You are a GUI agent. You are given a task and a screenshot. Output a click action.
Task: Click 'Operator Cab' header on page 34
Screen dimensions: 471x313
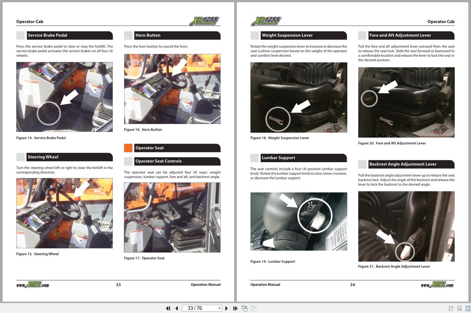[441, 22]
